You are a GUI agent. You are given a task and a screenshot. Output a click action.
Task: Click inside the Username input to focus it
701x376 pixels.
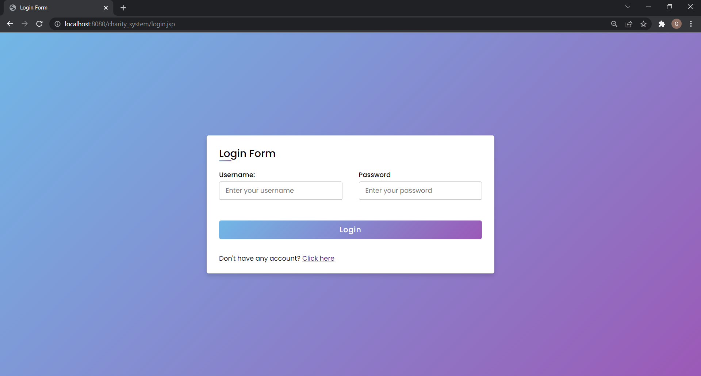[280, 191]
